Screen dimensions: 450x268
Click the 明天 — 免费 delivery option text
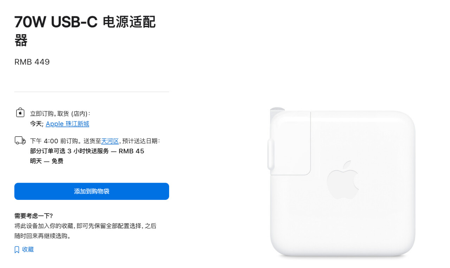(x=47, y=161)
